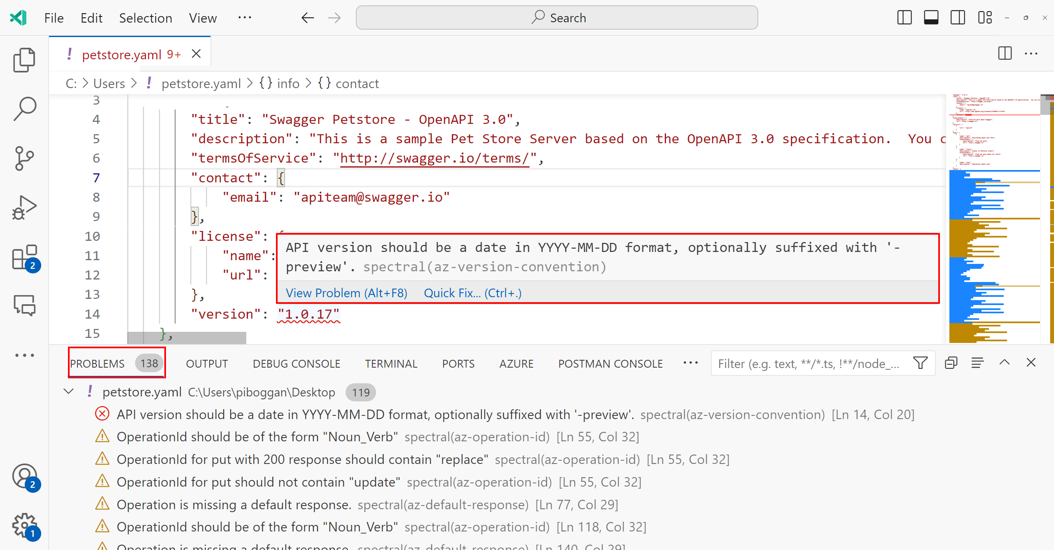The width and height of the screenshot is (1054, 550).
Task: Maximize the panel with the chevron-up icon
Action: [1004, 363]
